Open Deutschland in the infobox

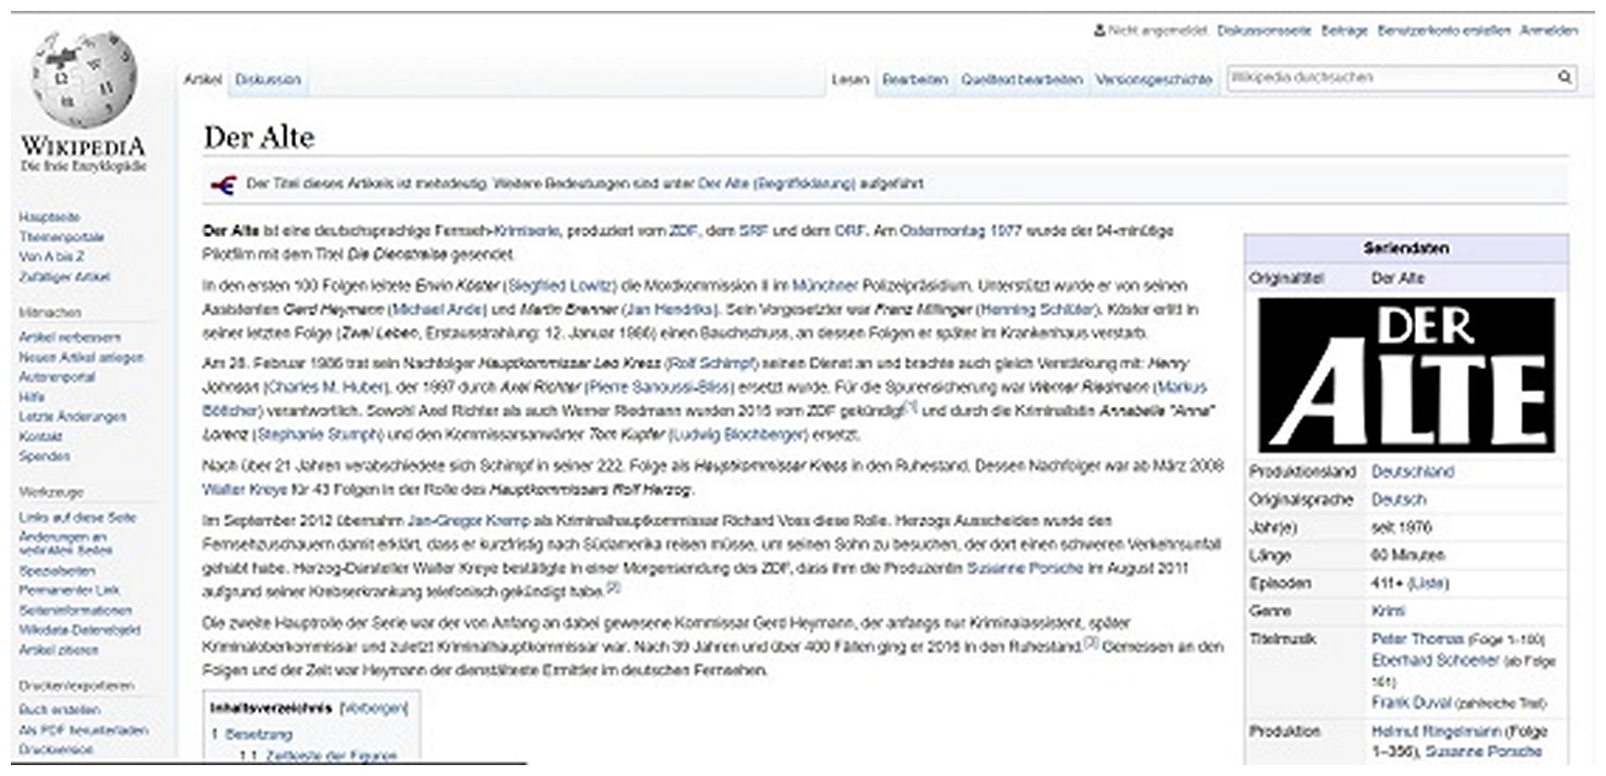point(1413,472)
